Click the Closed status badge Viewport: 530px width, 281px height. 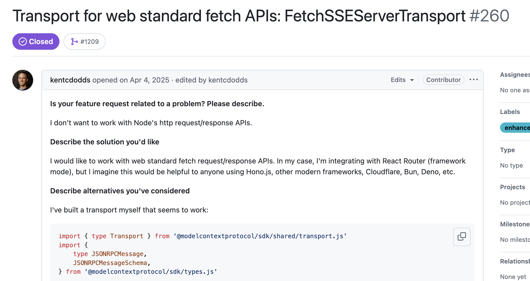[36, 42]
